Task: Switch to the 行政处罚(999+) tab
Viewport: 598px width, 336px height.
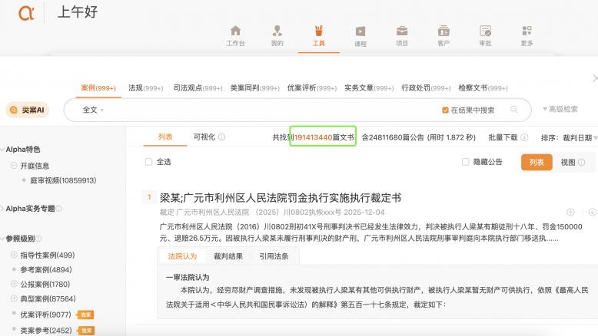Action: [x=426, y=88]
